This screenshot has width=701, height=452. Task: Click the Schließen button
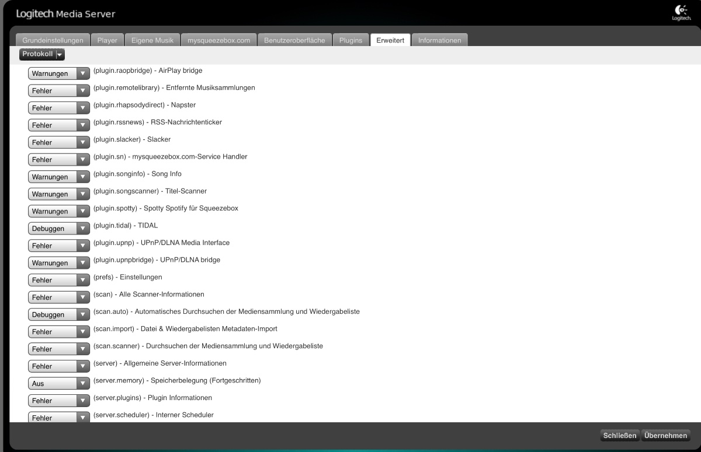(619, 436)
